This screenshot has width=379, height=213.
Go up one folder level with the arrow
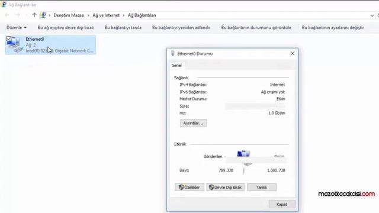34,15
